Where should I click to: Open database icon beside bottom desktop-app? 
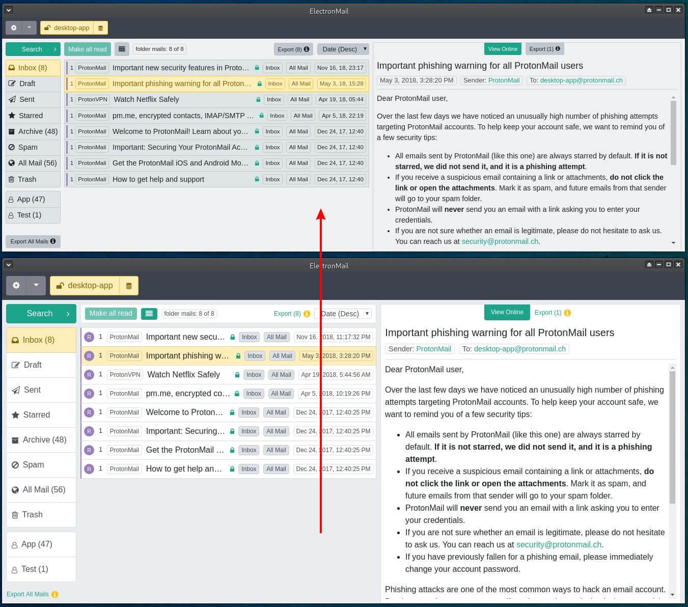click(x=129, y=286)
